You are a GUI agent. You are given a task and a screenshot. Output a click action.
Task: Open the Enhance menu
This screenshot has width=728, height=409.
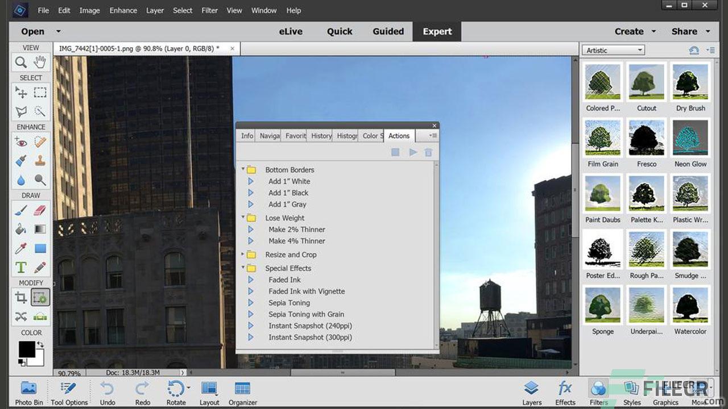point(123,10)
